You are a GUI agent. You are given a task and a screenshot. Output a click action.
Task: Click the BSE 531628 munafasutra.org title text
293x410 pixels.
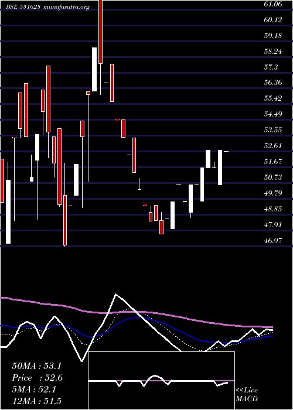point(49,7)
